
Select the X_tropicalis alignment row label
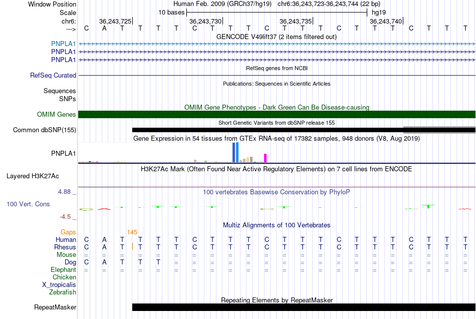[59, 285]
